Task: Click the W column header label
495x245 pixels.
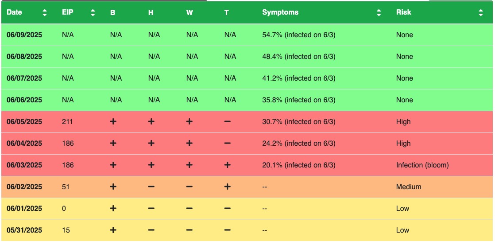Action: [x=189, y=13]
